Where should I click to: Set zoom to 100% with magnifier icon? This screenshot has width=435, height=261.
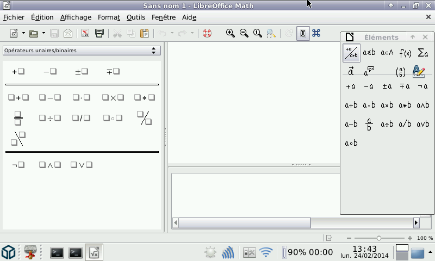[257, 33]
